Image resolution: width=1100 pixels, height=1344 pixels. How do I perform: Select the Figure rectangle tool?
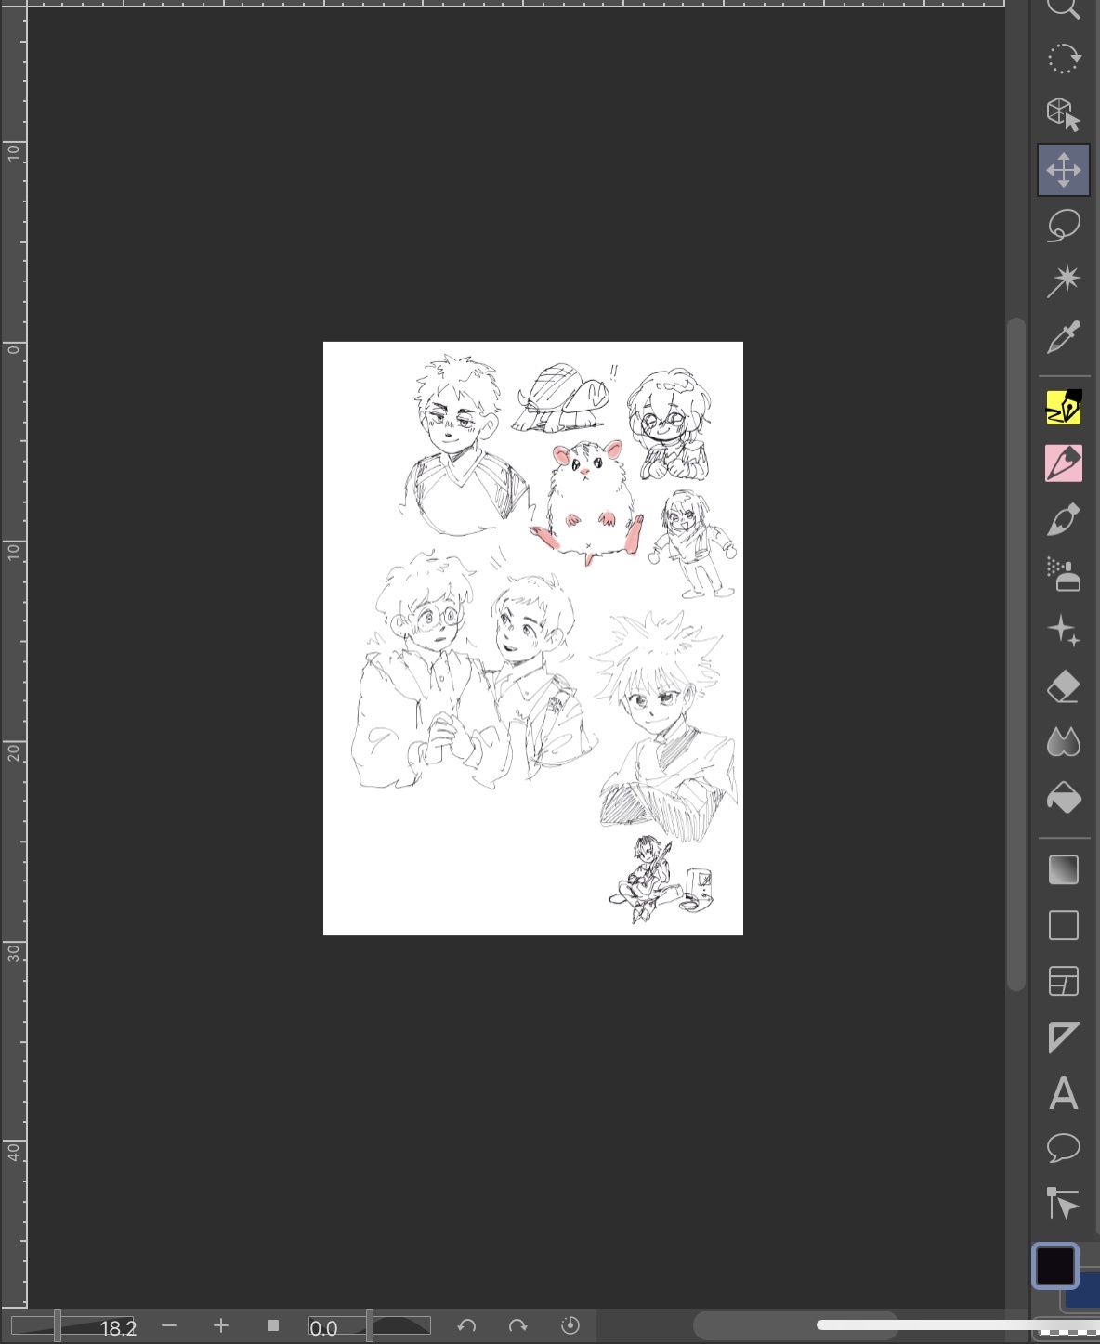coord(1064,925)
